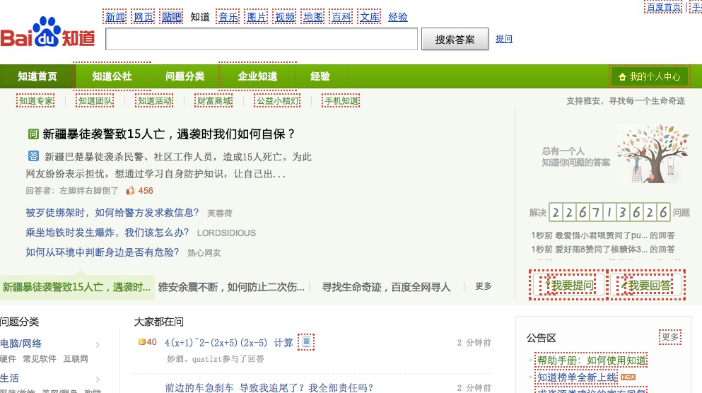This screenshot has width=702, height=393.
Task: Open the 知道团队 sub-menu link
Action: coord(95,101)
